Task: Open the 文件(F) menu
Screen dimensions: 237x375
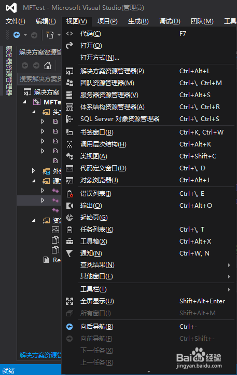Action: [x=15, y=21]
